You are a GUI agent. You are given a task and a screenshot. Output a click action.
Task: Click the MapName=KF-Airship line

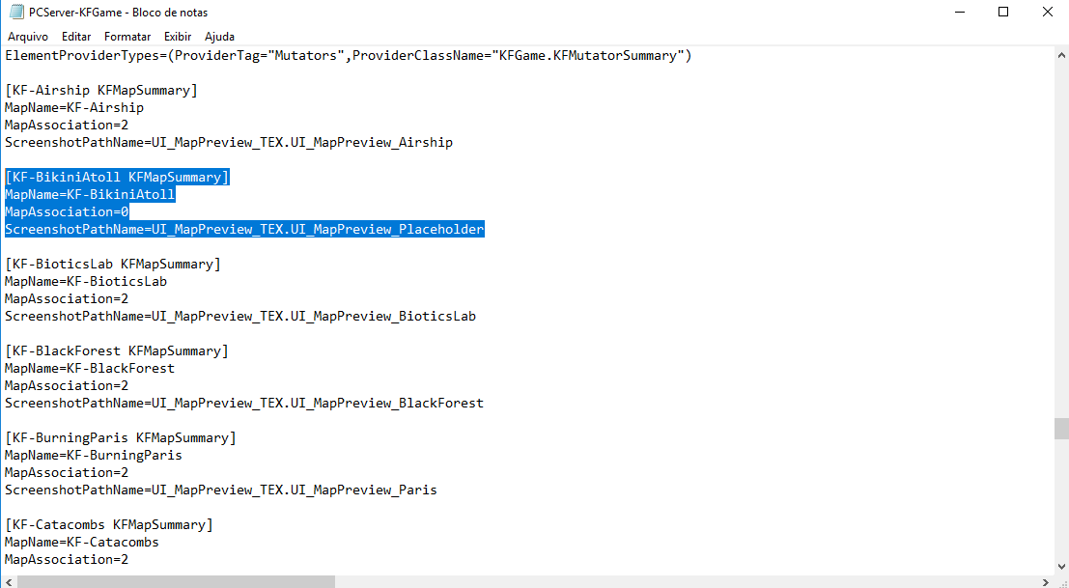click(74, 107)
